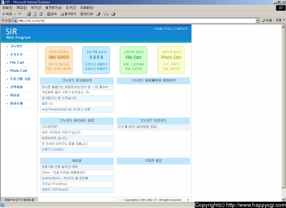This screenshot has height=208, width=286.
Task: Click the CONTACT link in page header
Action: click(181, 29)
